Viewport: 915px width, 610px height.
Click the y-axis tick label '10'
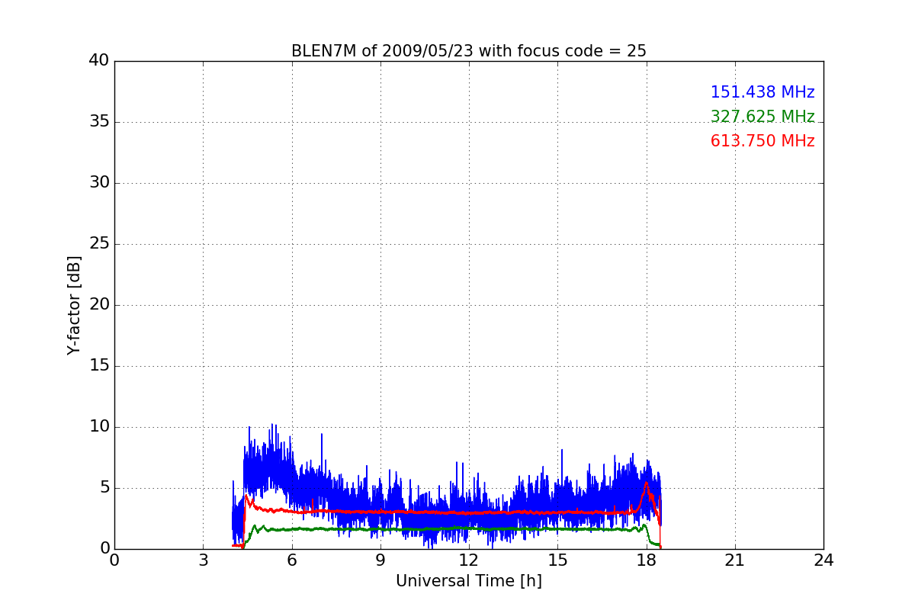click(x=99, y=427)
